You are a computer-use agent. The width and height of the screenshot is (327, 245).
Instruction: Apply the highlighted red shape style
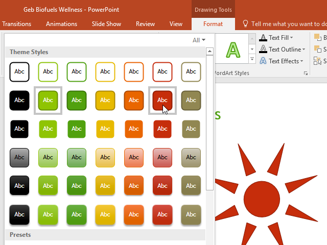tap(162, 101)
